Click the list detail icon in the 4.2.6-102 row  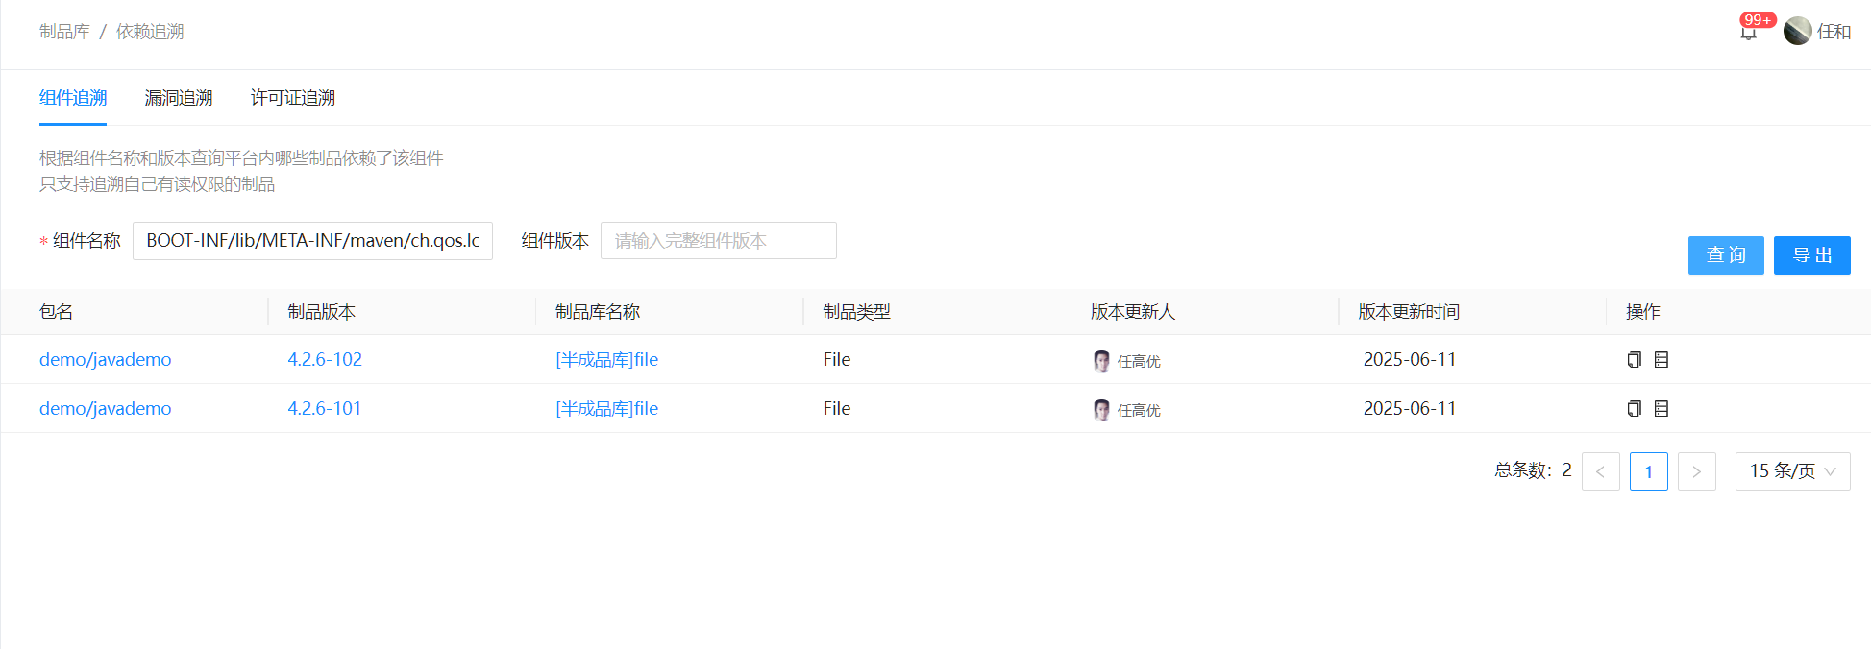[x=1662, y=360]
